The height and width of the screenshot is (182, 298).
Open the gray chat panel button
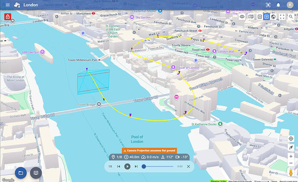[36, 173]
